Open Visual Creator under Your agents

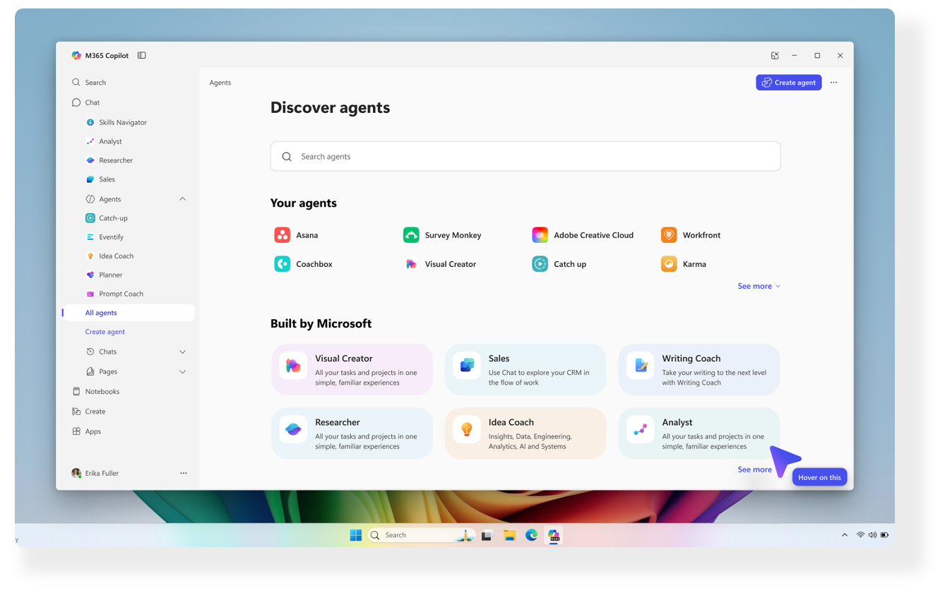440,264
